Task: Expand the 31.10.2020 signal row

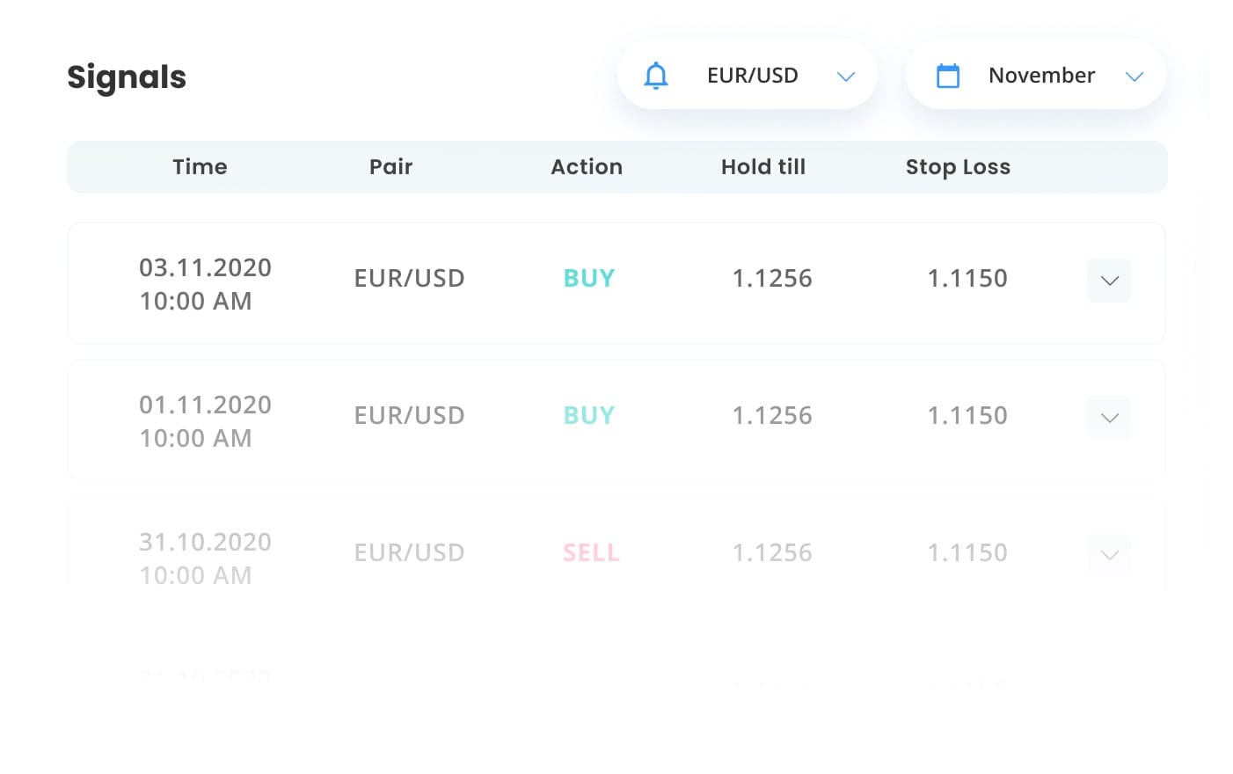Action: [1109, 555]
